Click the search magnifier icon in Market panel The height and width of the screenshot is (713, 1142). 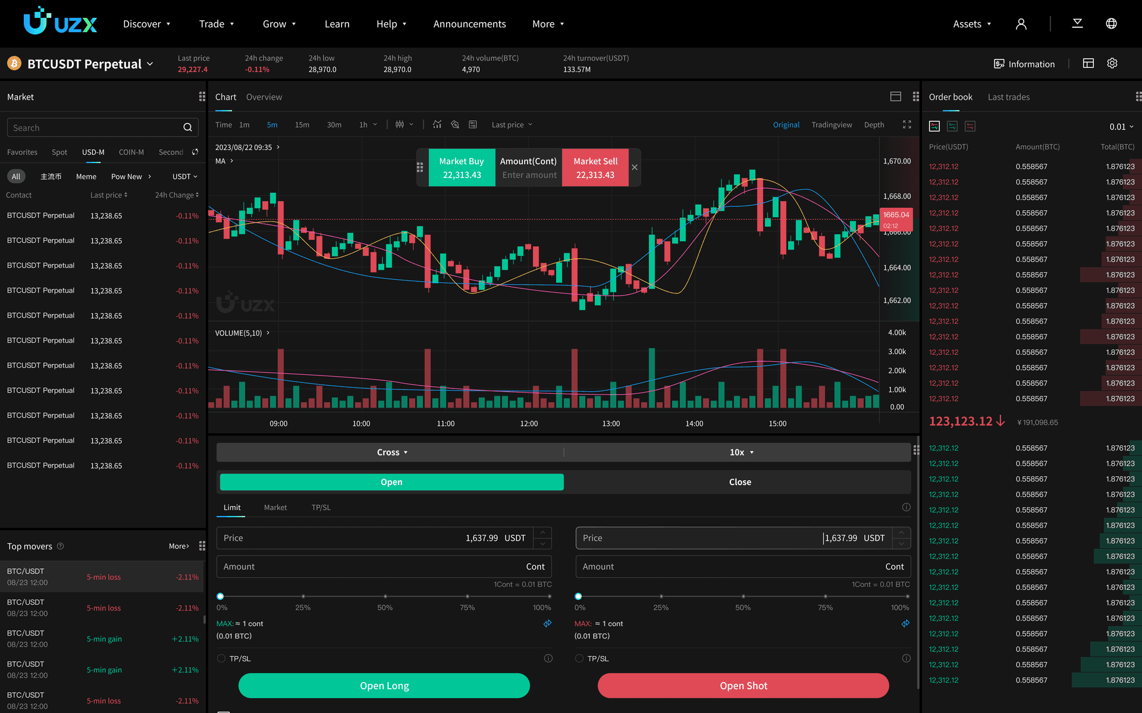(187, 127)
